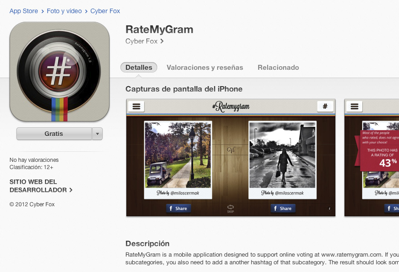Open the hamburger menu in first screenshot
This screenshot has height=272, width=399.
coord(135,107)
